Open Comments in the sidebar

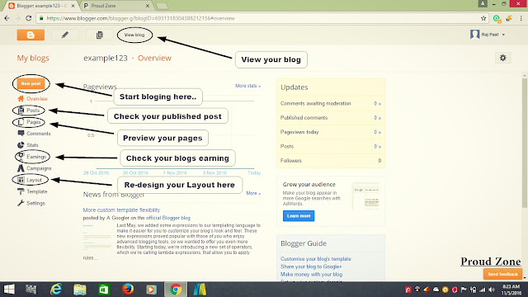click(x=34, y=134)
